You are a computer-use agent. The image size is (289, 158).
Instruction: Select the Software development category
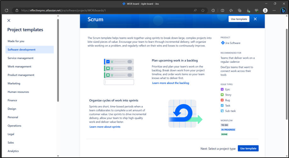(30, 50)
